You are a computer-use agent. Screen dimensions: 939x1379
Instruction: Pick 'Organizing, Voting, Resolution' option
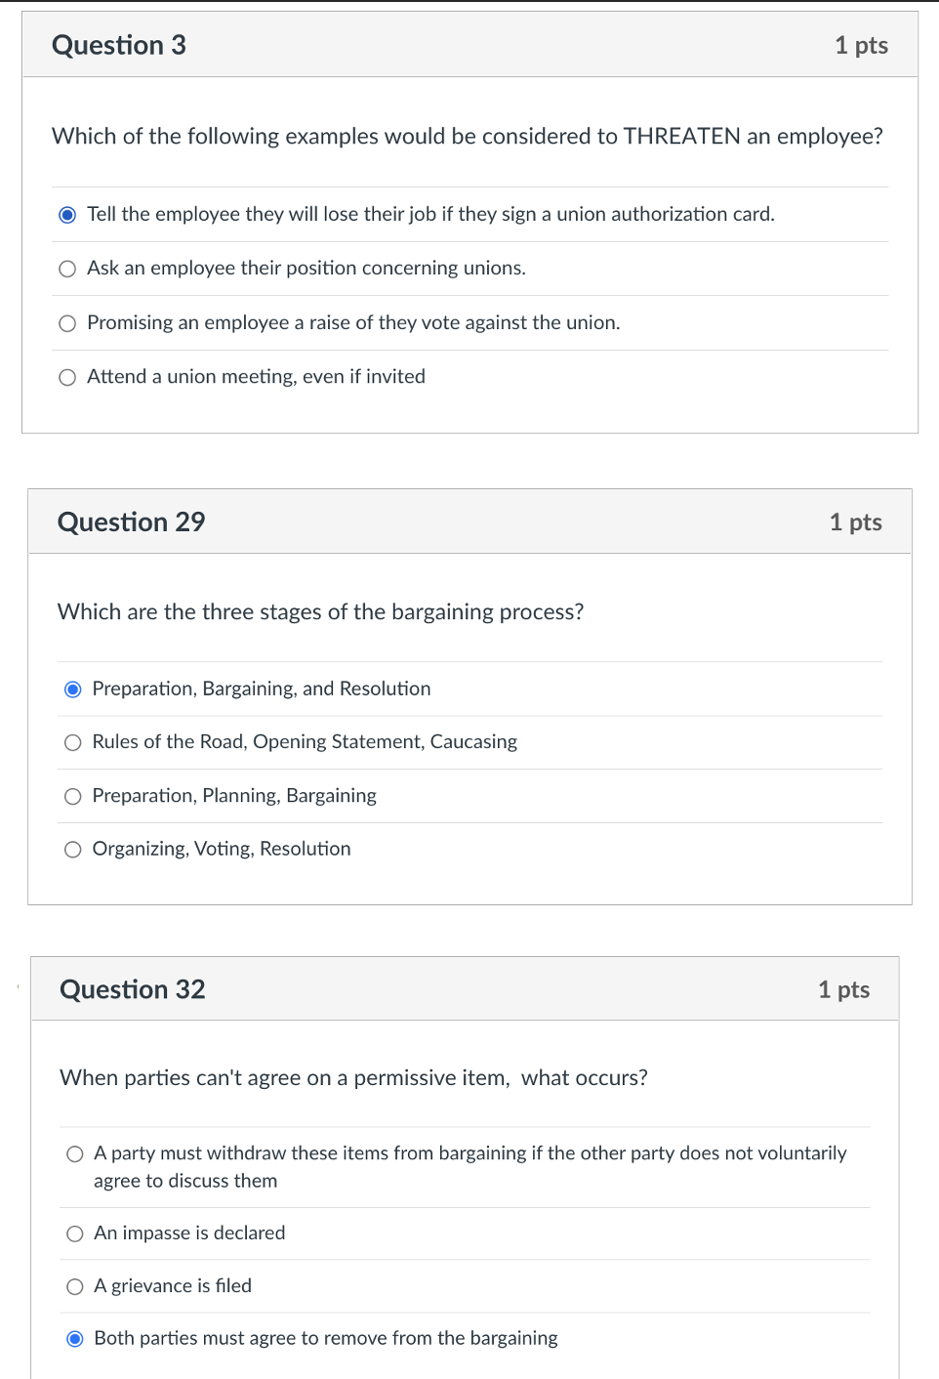click(x=73, y=849)
